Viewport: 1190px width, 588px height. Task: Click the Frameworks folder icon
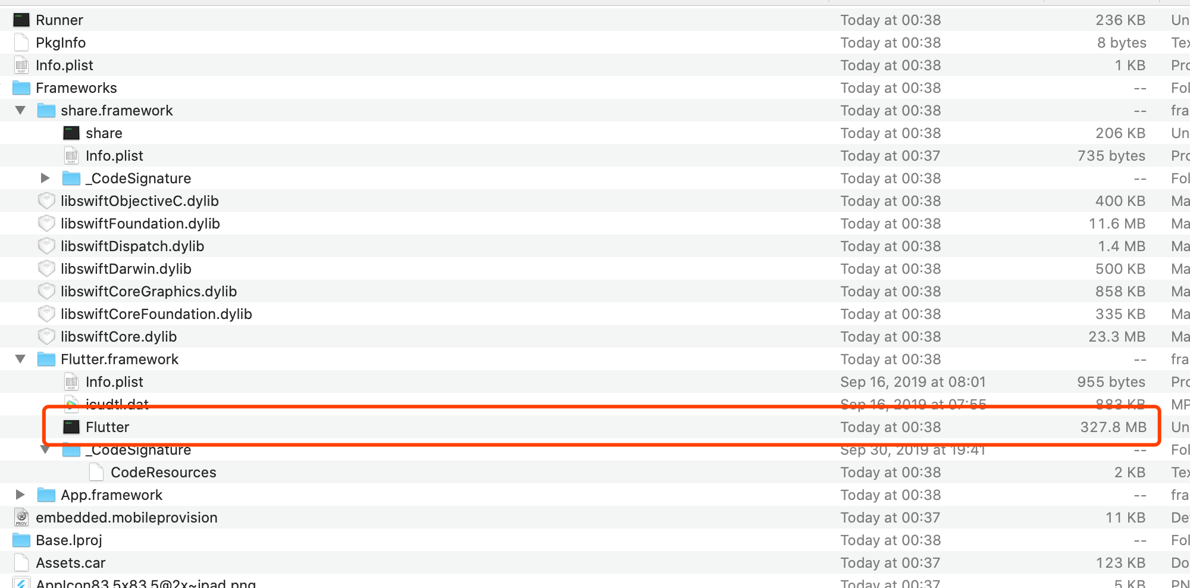click(x=21, y=87)
